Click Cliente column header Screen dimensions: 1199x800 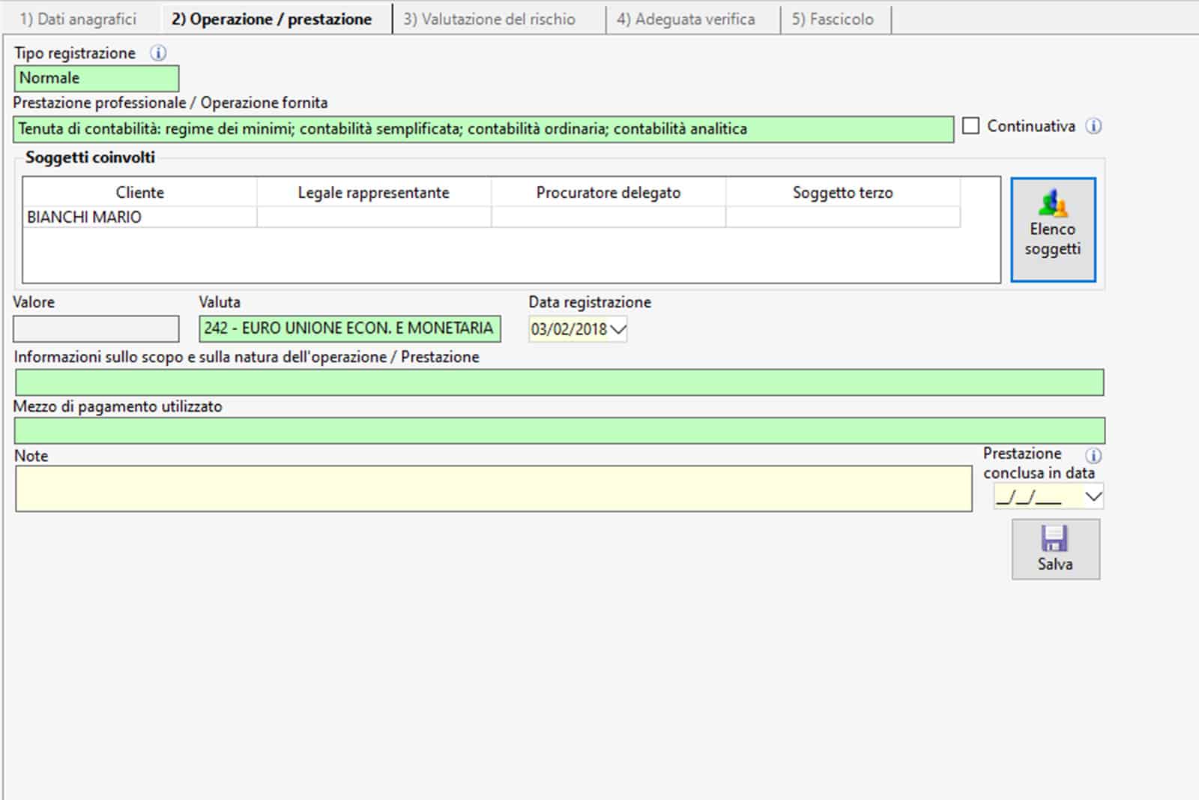click(x=140, y=193)
